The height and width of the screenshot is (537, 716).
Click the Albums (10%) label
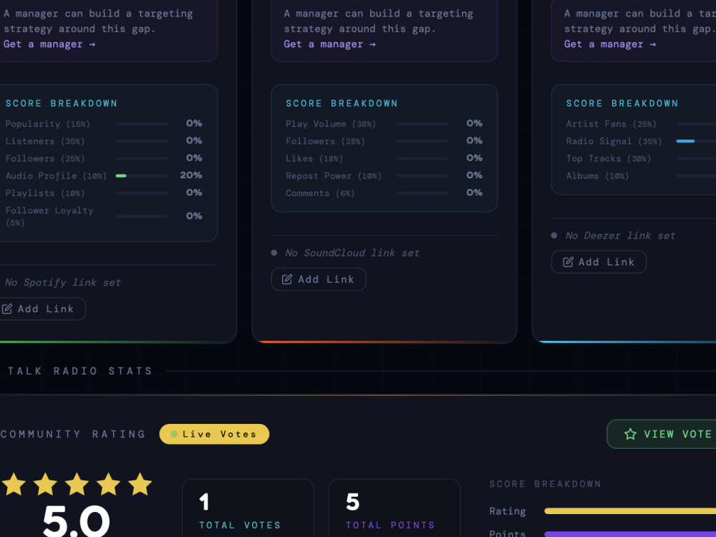click(597, 176)
